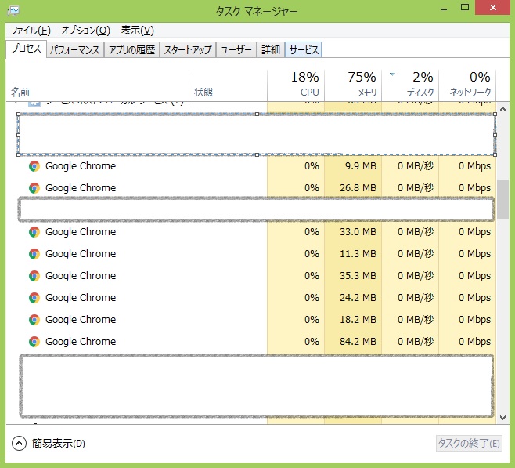Click the 簡易表示(D) label
Viewport: 515px width, 468px height.
tap(59, 444)
